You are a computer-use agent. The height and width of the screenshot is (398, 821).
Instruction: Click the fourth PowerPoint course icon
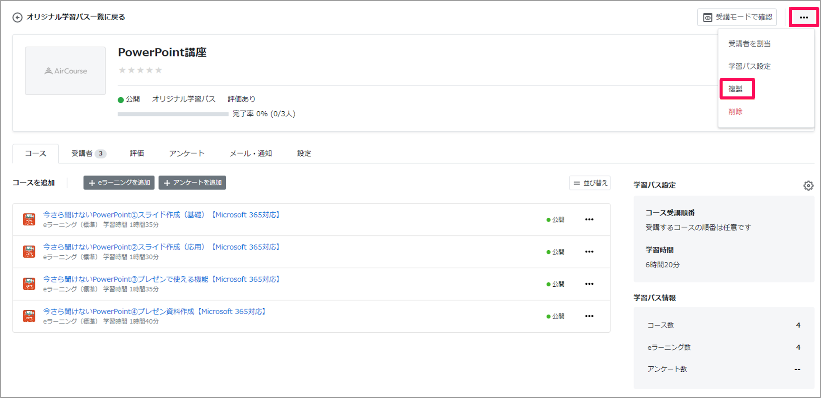(29, 316)
